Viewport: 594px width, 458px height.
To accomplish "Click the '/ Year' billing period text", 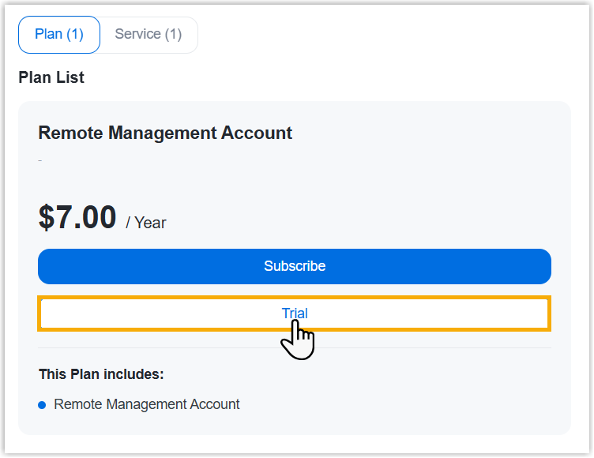I will coord(146,223).
